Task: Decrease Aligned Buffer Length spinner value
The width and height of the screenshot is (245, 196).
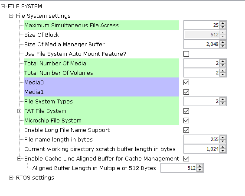Action: [x=200, y=170]
